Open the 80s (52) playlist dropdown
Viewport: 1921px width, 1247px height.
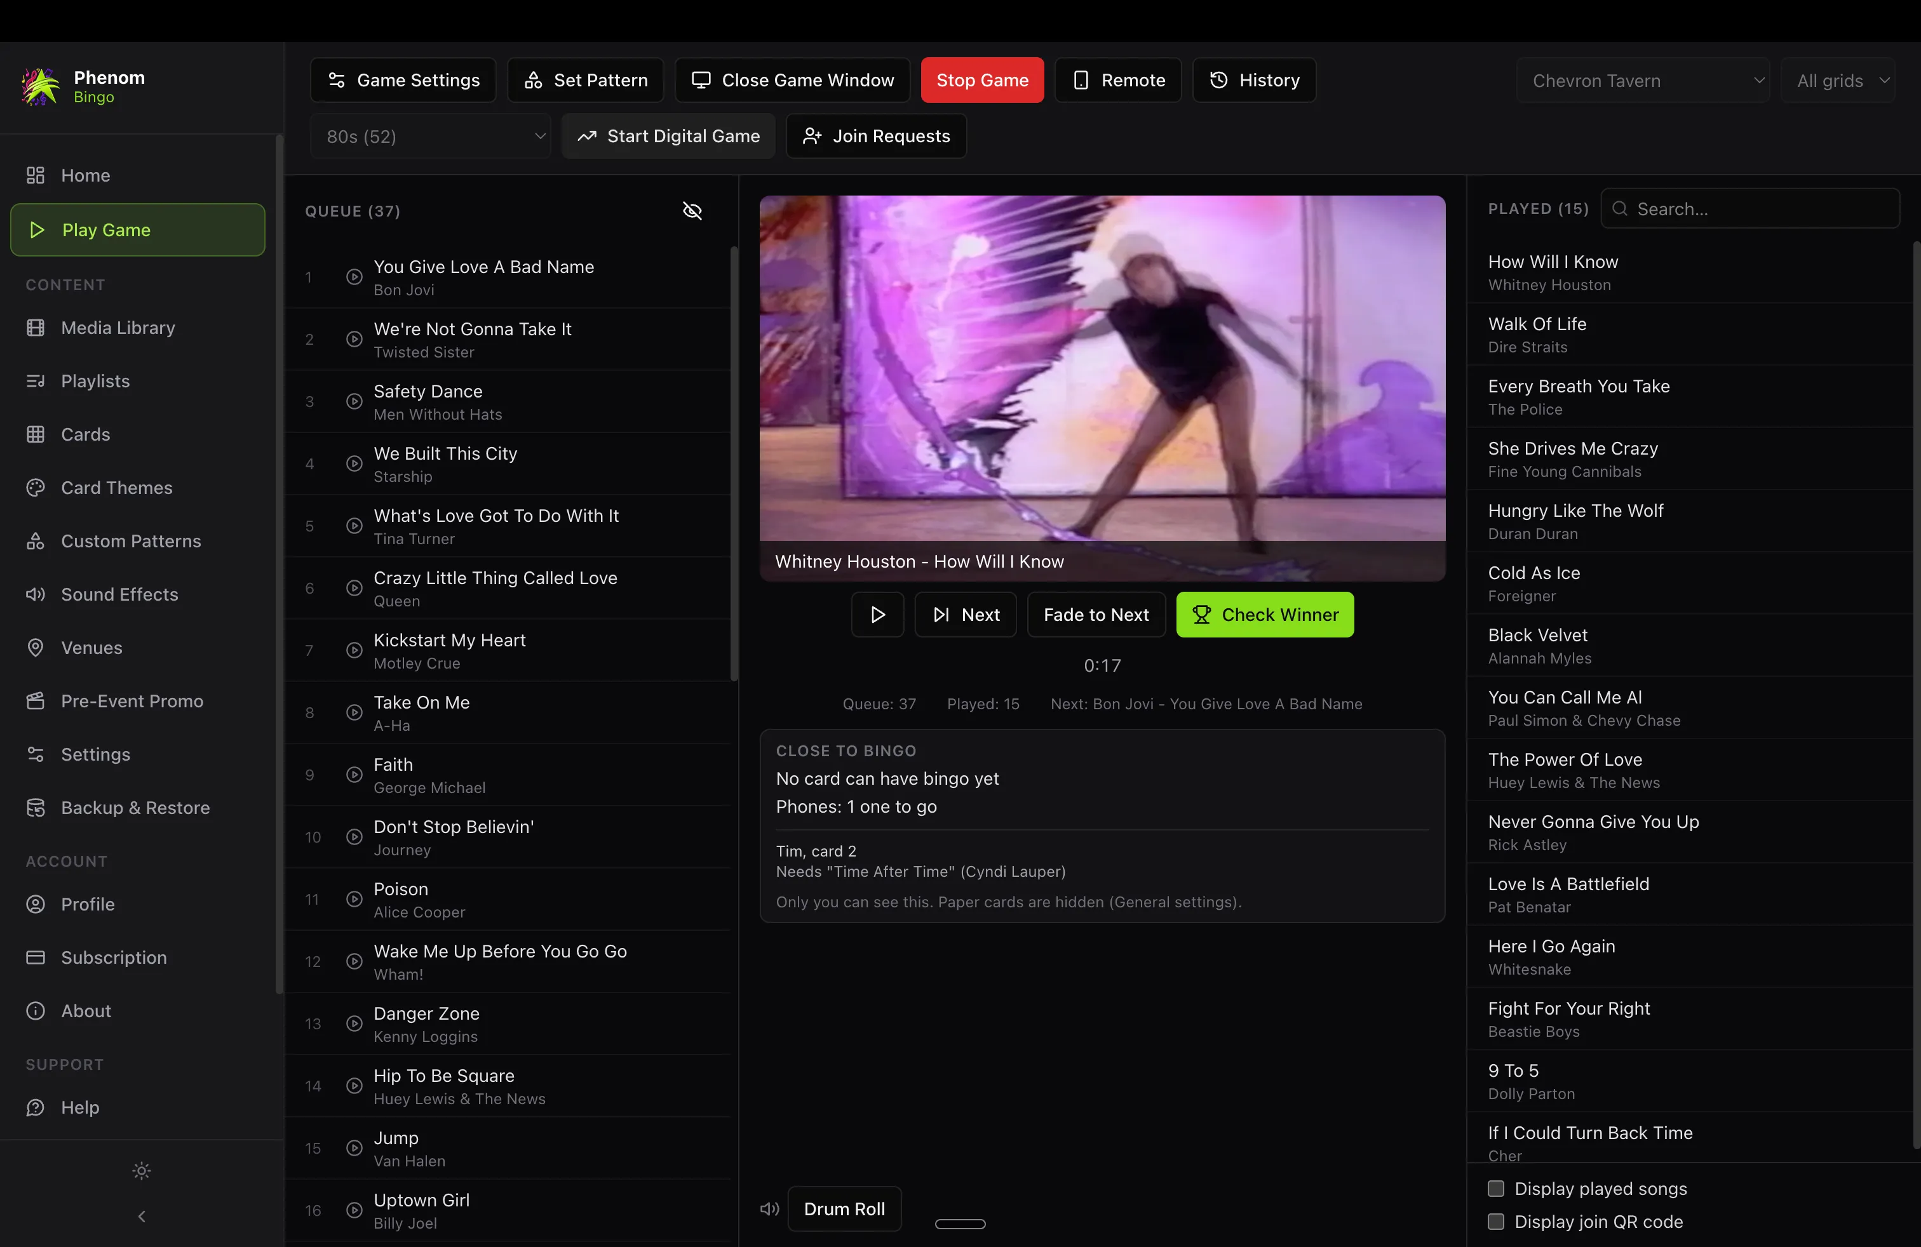pyautogui.click(x=430, y=137)
